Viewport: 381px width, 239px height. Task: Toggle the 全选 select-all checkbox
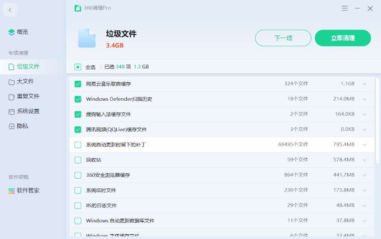[78, 67]
